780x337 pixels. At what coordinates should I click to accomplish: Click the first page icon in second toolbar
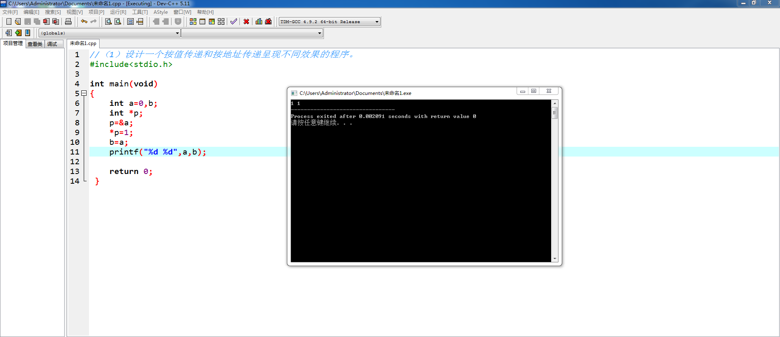(x=9, y=33)
